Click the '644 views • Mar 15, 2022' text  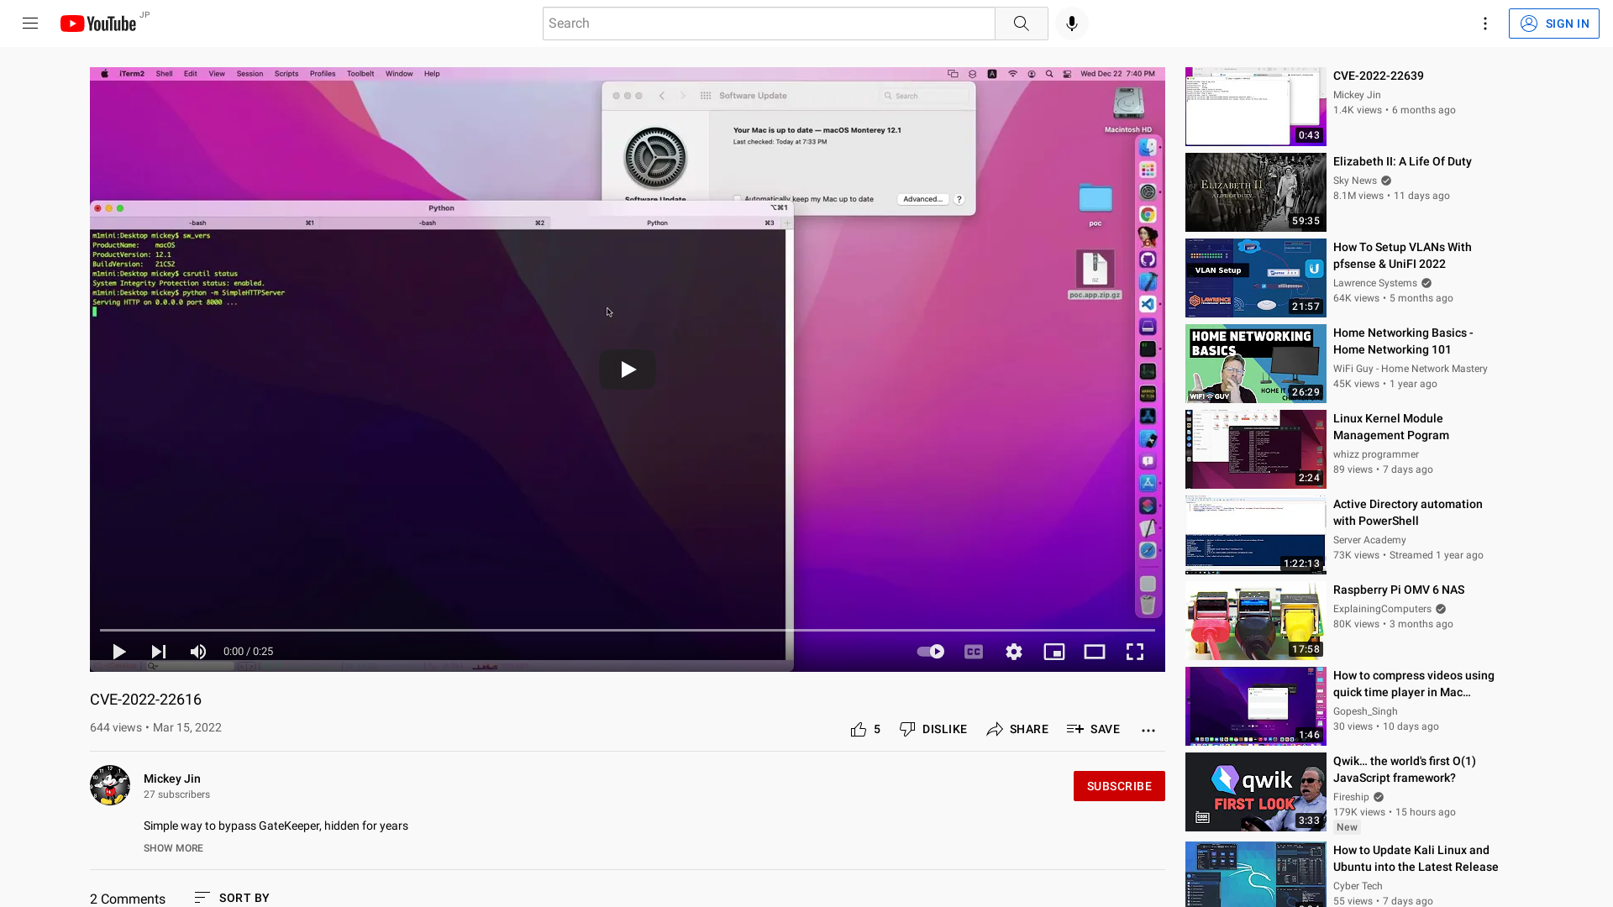(x=155, y=727)
